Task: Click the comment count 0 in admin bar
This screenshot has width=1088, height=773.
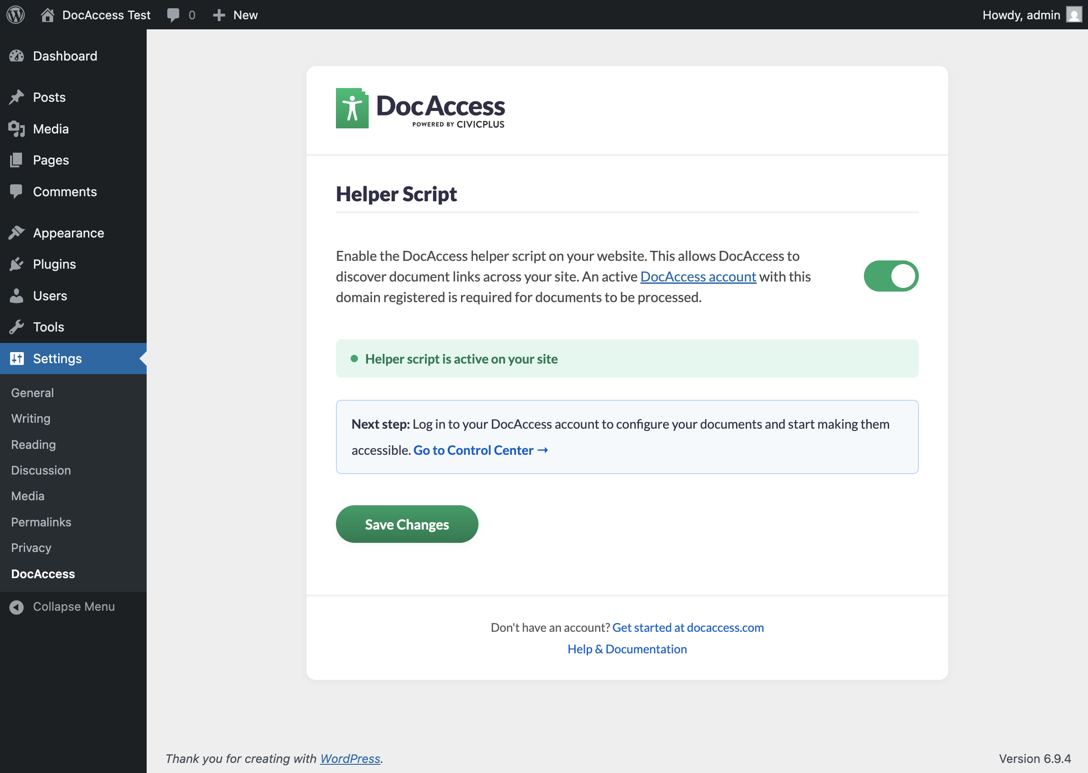Action: tap(192, 15)
